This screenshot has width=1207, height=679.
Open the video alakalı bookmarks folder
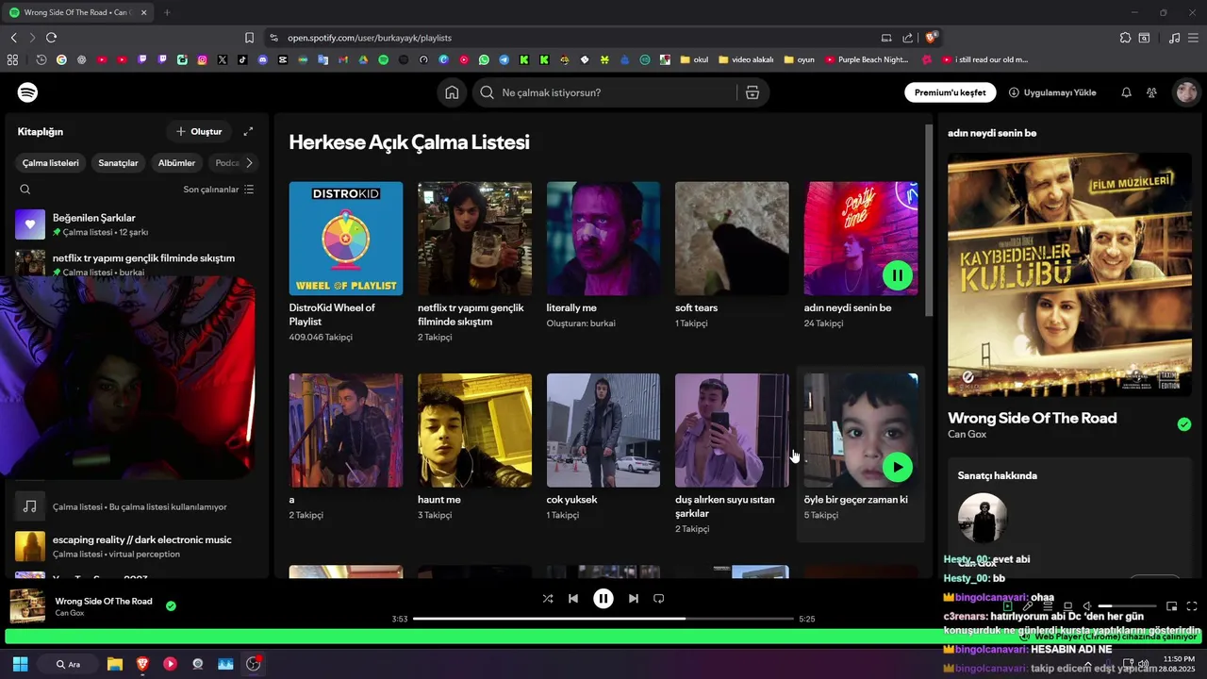pos(746,59)
